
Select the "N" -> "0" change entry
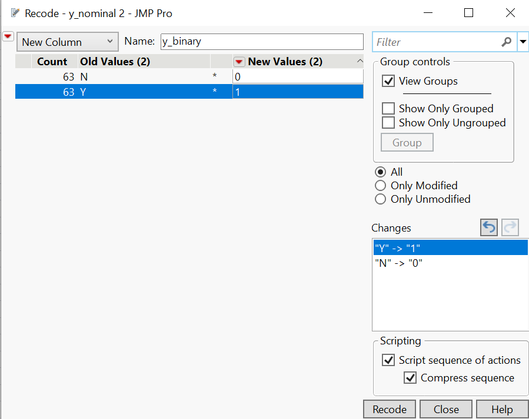[x=398, y=263]
